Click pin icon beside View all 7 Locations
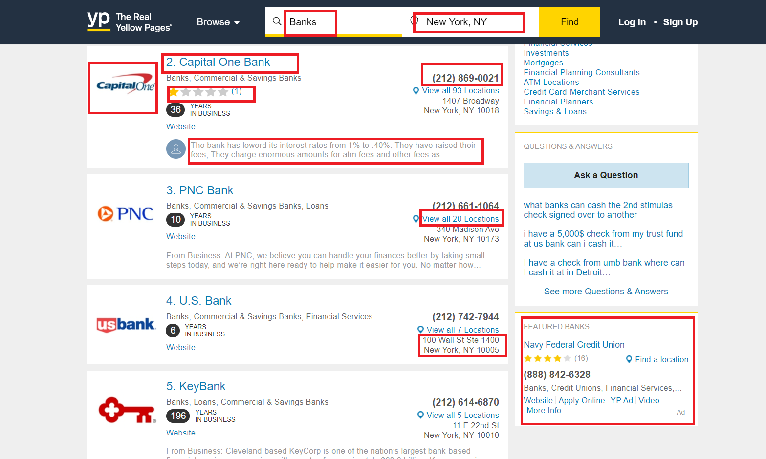Screen dimensions: 766x459 coord(420,330)
